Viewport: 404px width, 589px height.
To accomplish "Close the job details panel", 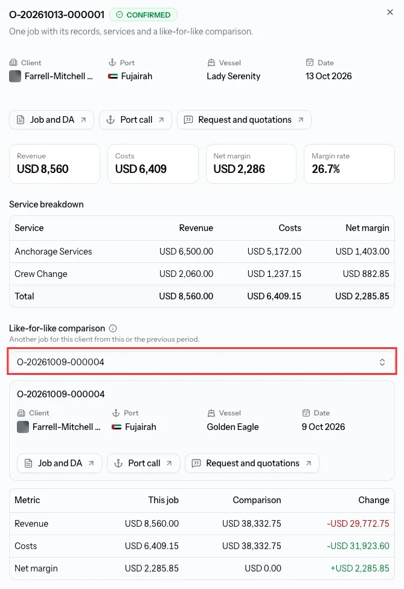I will pyautogui.click(x=390, y=12).
